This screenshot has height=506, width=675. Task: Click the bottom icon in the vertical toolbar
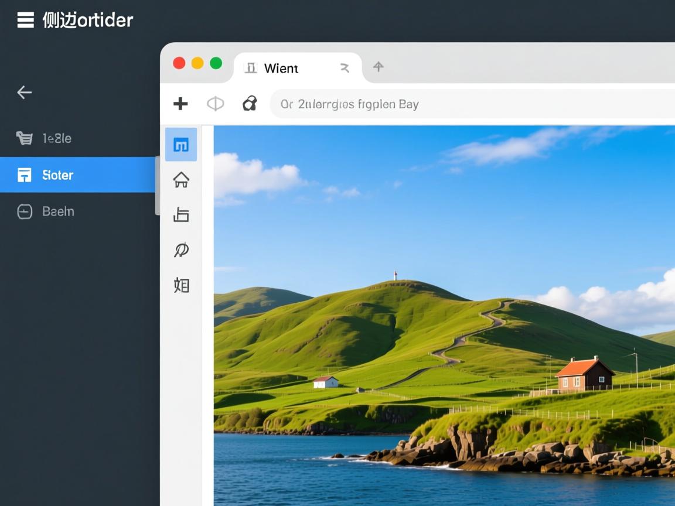click(181, 285)
